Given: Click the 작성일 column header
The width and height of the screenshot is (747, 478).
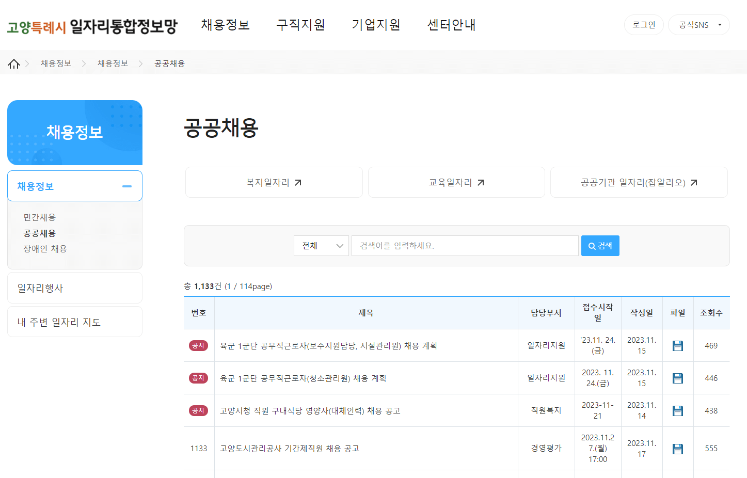Looking at the screenshot, I should (642, 313).
